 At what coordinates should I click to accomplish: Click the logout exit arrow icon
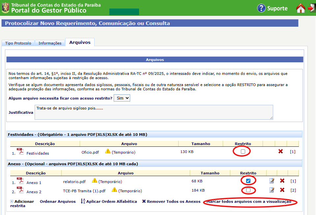(312, 8)
